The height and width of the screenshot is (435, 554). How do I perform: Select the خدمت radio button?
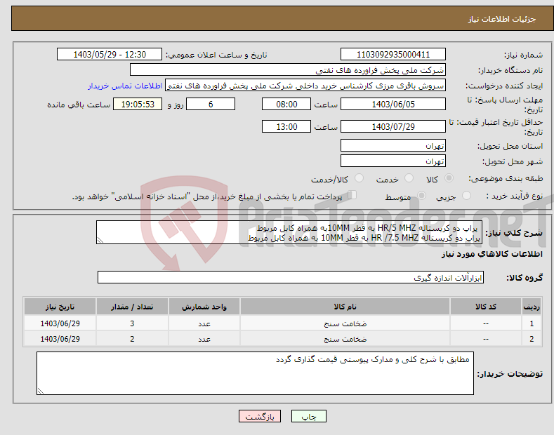[409, 178]
